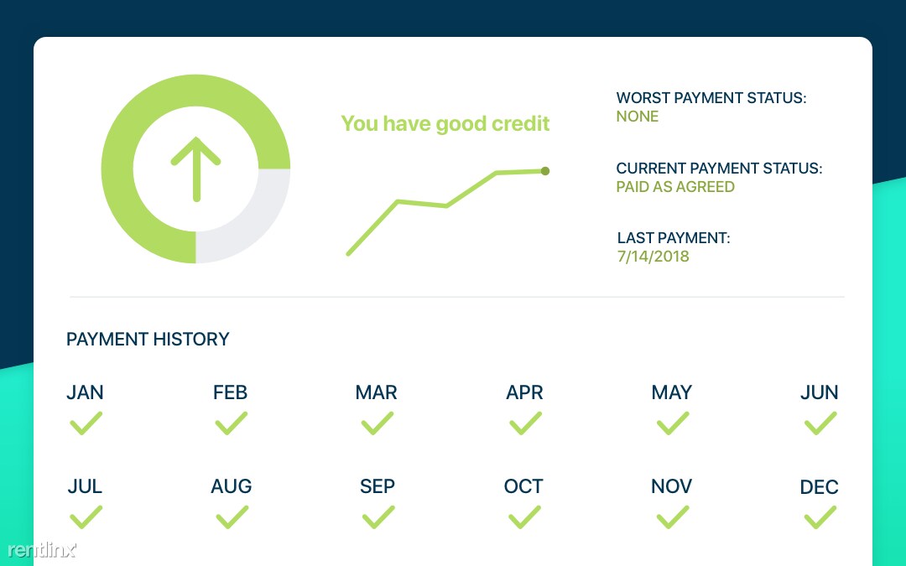
Task: Click the APR payment checkmark
Action: click(525, 423)
